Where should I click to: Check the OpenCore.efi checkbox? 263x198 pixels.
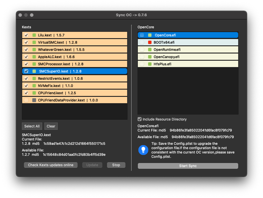tap(142, 35)
